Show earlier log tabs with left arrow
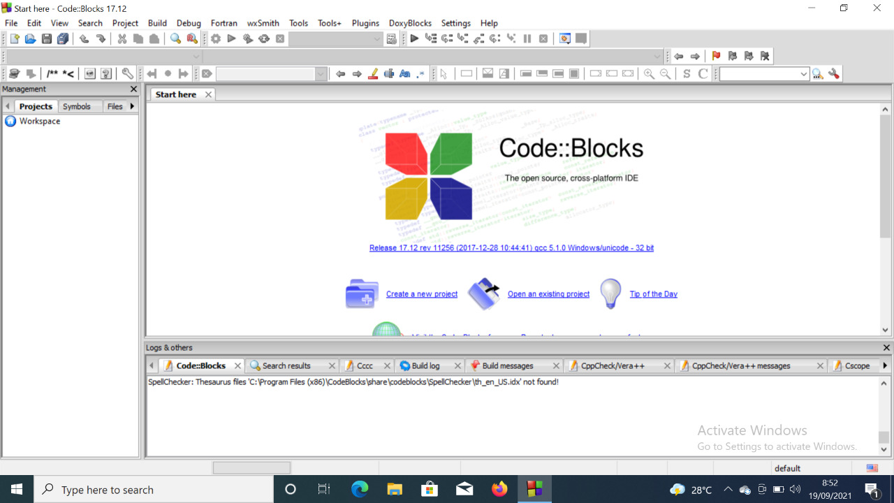The image size is (894, 503). [152, 365]
